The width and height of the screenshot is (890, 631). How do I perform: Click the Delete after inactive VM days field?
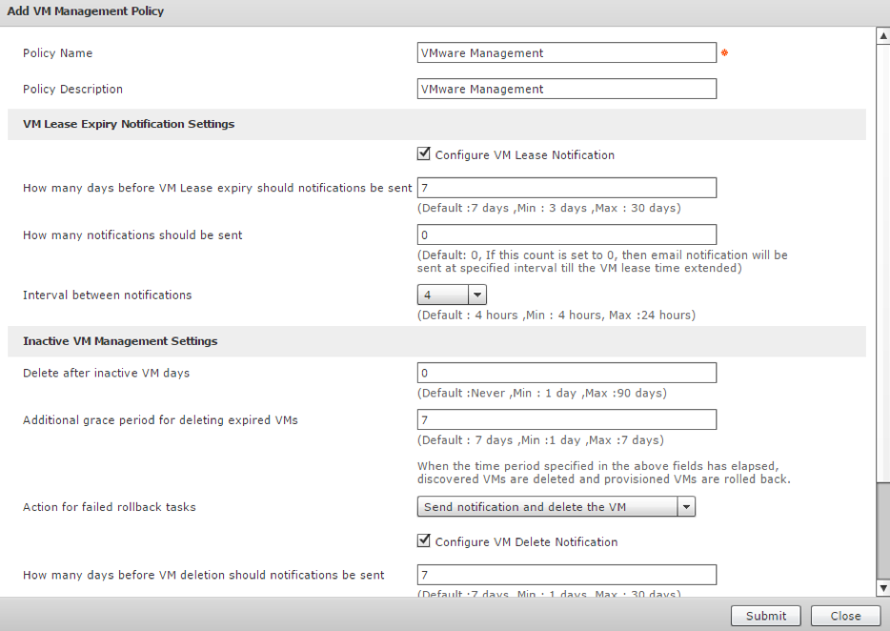pyautogui.click(x=567, y=373)
